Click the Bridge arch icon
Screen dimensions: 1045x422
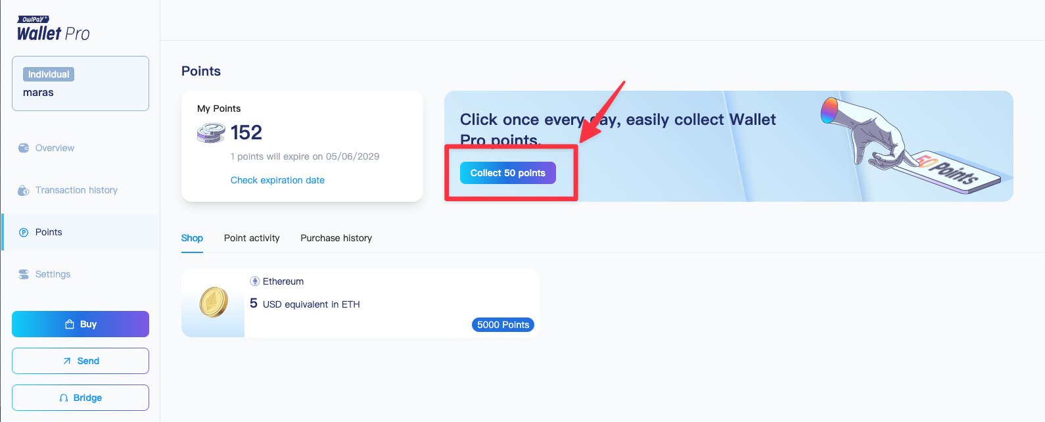point(64,398)
